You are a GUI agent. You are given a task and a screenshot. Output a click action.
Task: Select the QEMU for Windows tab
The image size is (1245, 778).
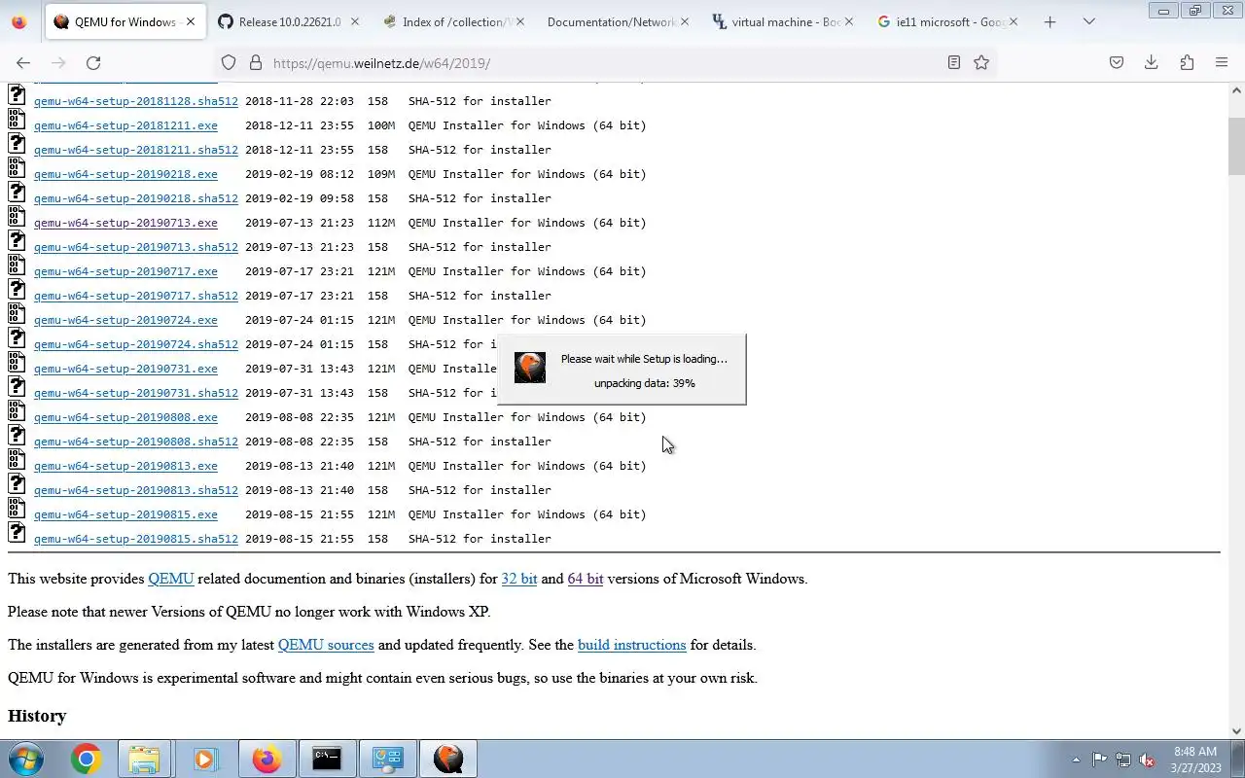tap(124, 21)
